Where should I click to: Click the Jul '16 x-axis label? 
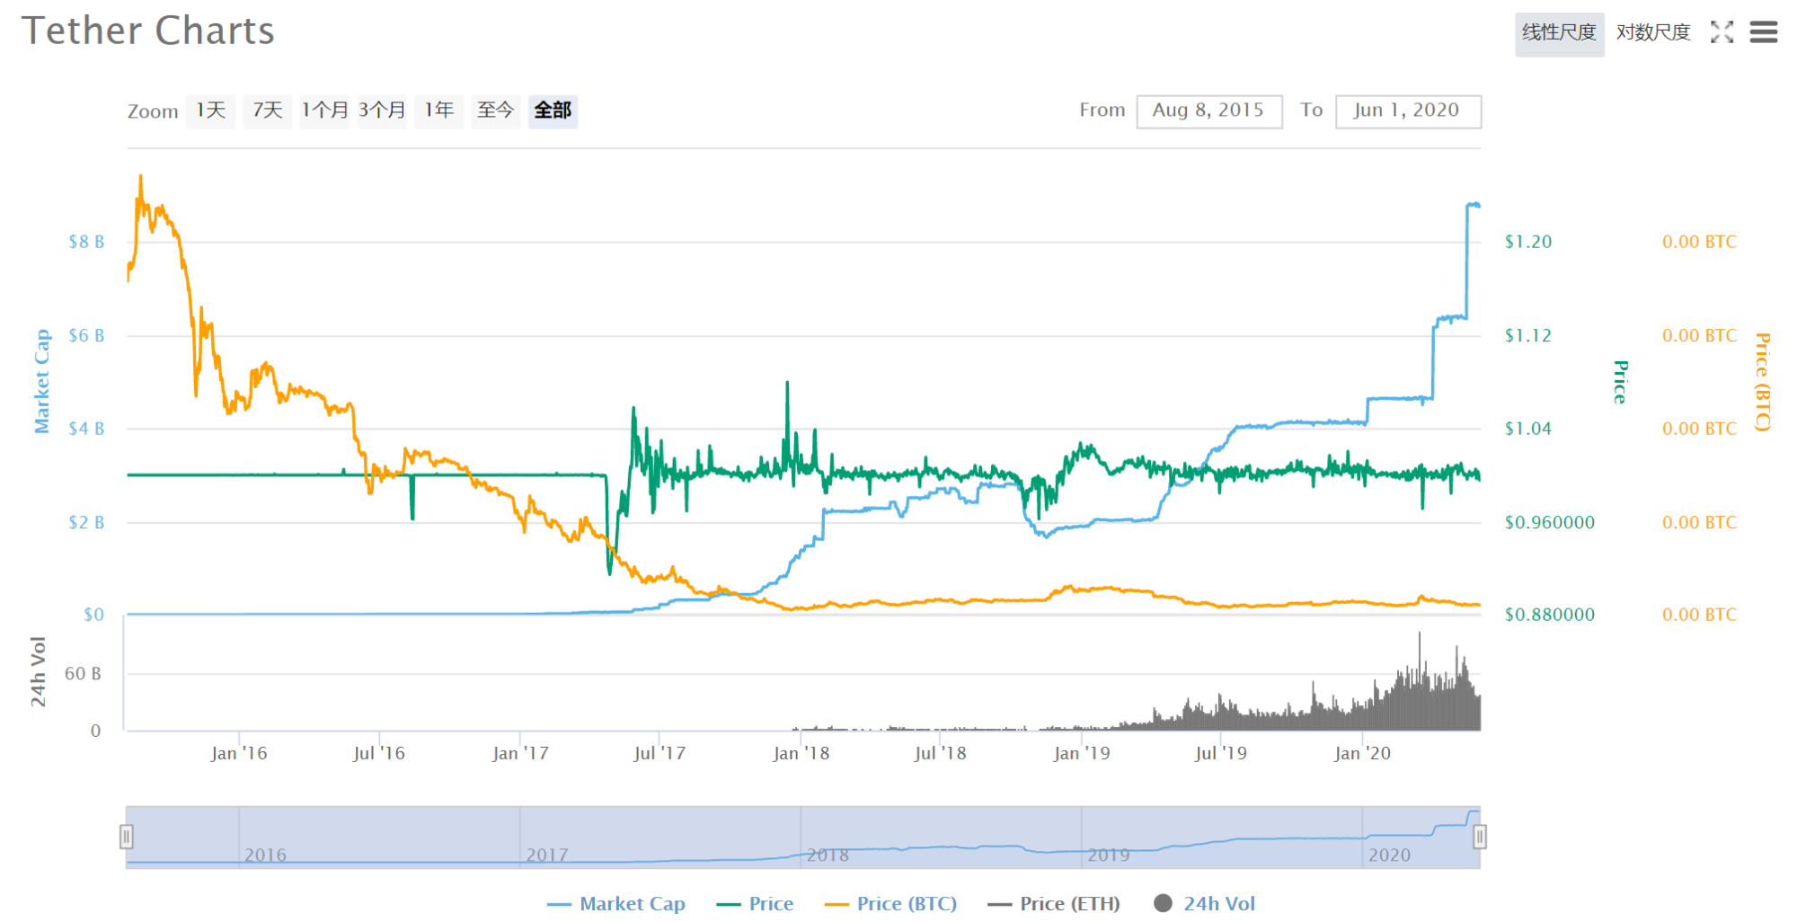point(379,753)
